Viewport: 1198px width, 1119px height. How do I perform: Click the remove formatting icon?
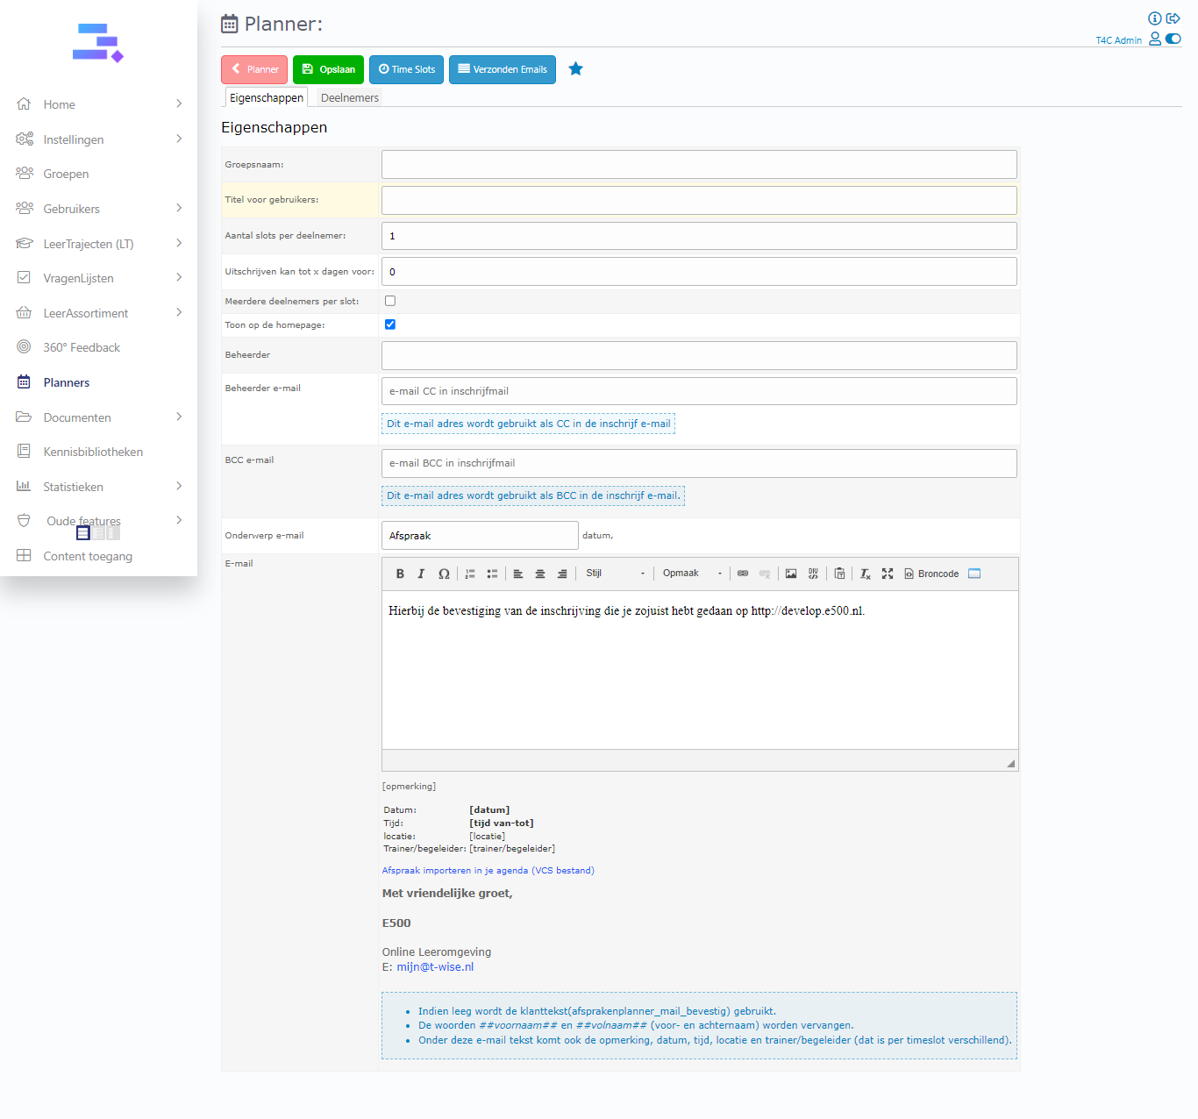pos(865,574)
